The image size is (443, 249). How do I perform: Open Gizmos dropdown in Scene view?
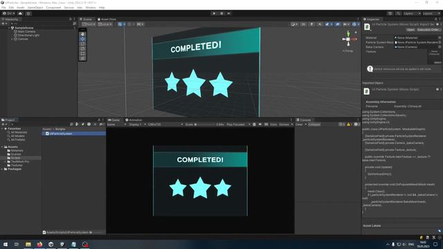tap(355, 24)
